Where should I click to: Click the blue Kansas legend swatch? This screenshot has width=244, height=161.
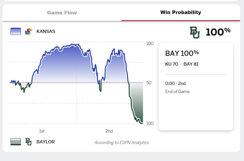[16, 32]
